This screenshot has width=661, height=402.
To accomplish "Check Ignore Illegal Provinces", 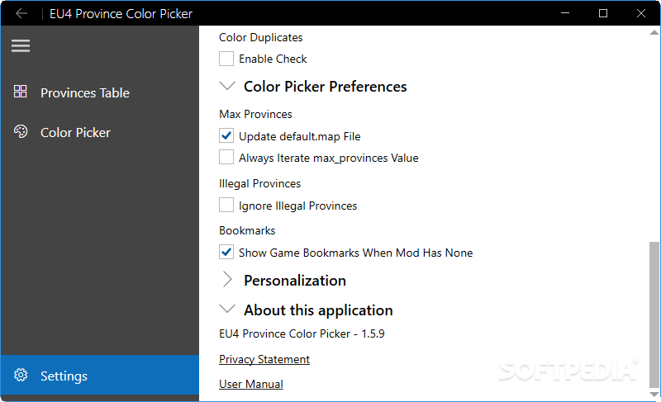I will point(226,206).
